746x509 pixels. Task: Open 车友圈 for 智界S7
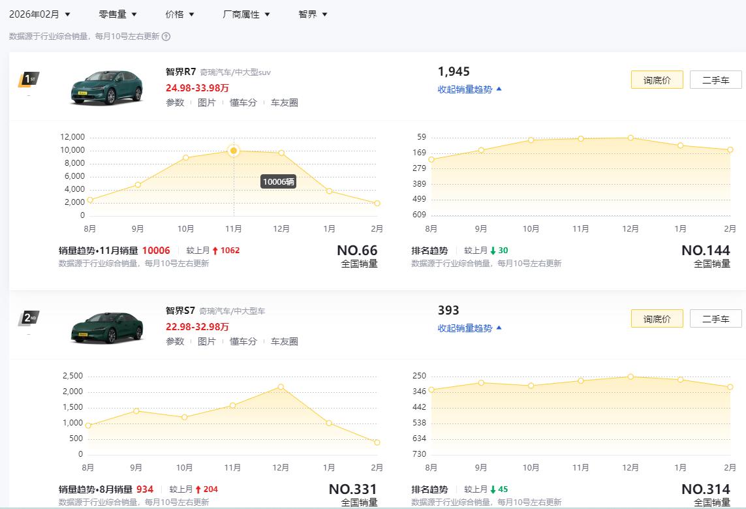tap(285, 341)
